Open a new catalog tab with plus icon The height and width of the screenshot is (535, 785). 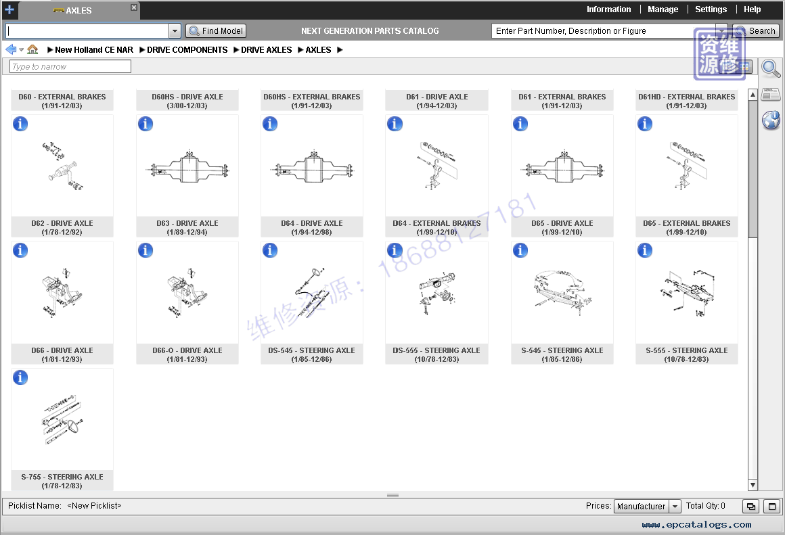click(x=9, y=9)
